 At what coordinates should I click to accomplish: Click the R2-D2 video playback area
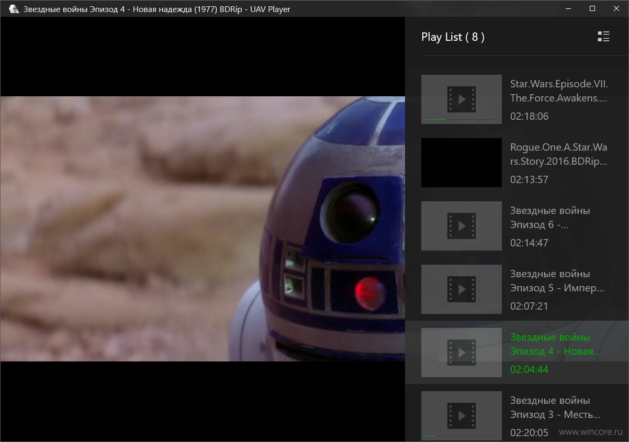203,229
